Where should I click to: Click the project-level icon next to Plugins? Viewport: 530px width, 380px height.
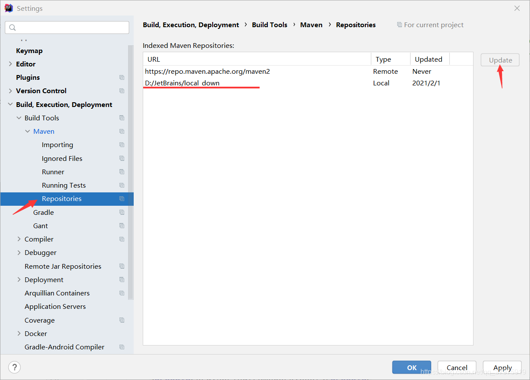click(x=122, y=78)
